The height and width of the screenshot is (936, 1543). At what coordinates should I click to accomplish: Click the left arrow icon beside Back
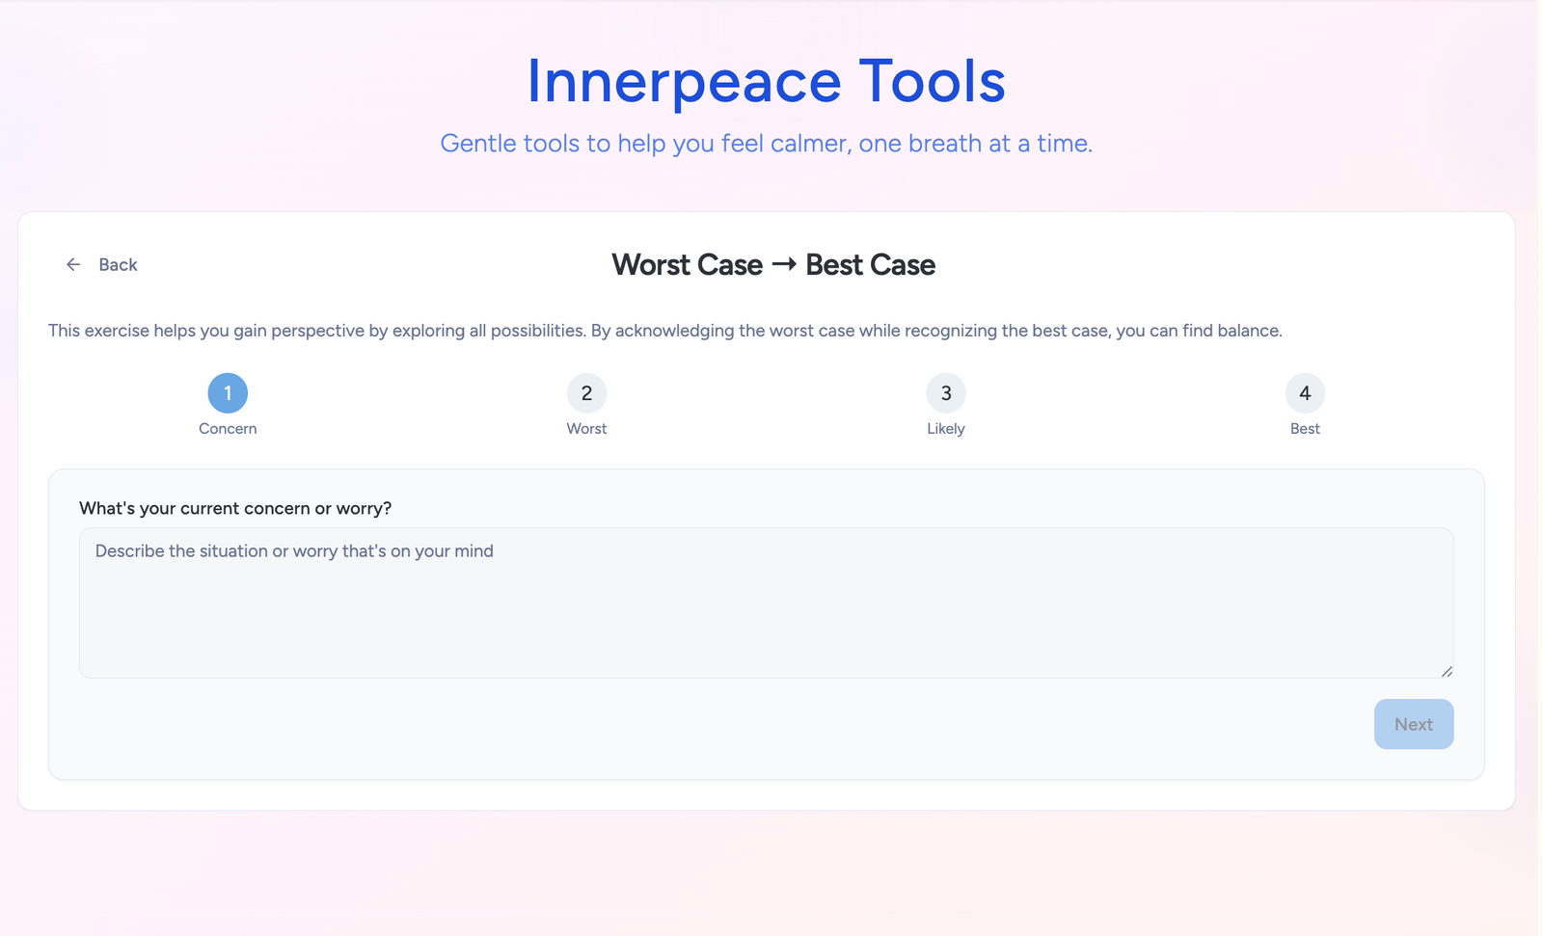[73, 265]
